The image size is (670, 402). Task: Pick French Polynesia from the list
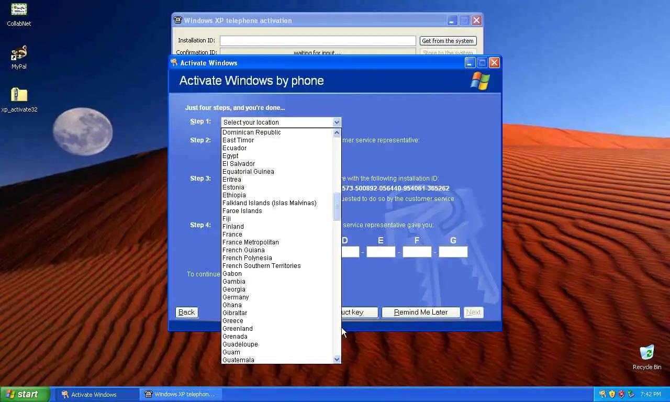click(277, 258)
